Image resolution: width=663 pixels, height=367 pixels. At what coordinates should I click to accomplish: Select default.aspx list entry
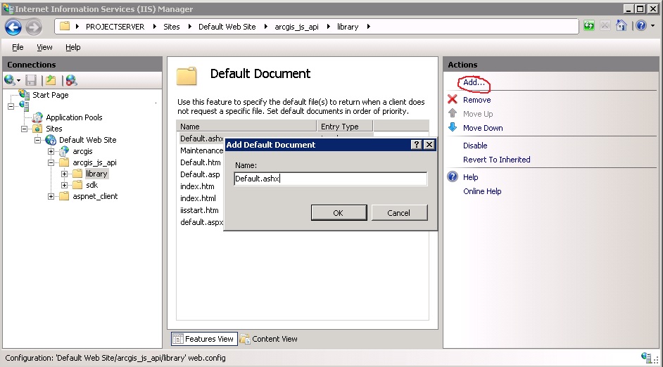[202, 222]
